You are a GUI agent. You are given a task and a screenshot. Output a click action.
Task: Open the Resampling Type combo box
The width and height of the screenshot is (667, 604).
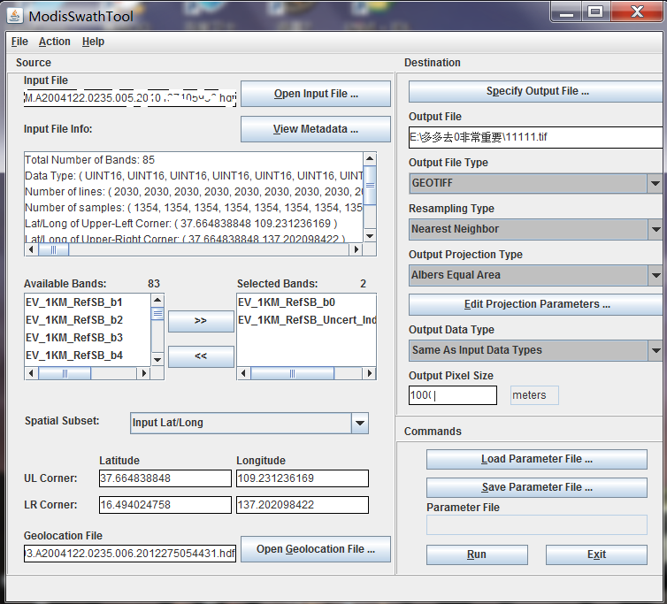pyautogui.click(x=654, y=229)
